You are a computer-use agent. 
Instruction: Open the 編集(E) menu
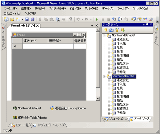click(x=26, y=9)
